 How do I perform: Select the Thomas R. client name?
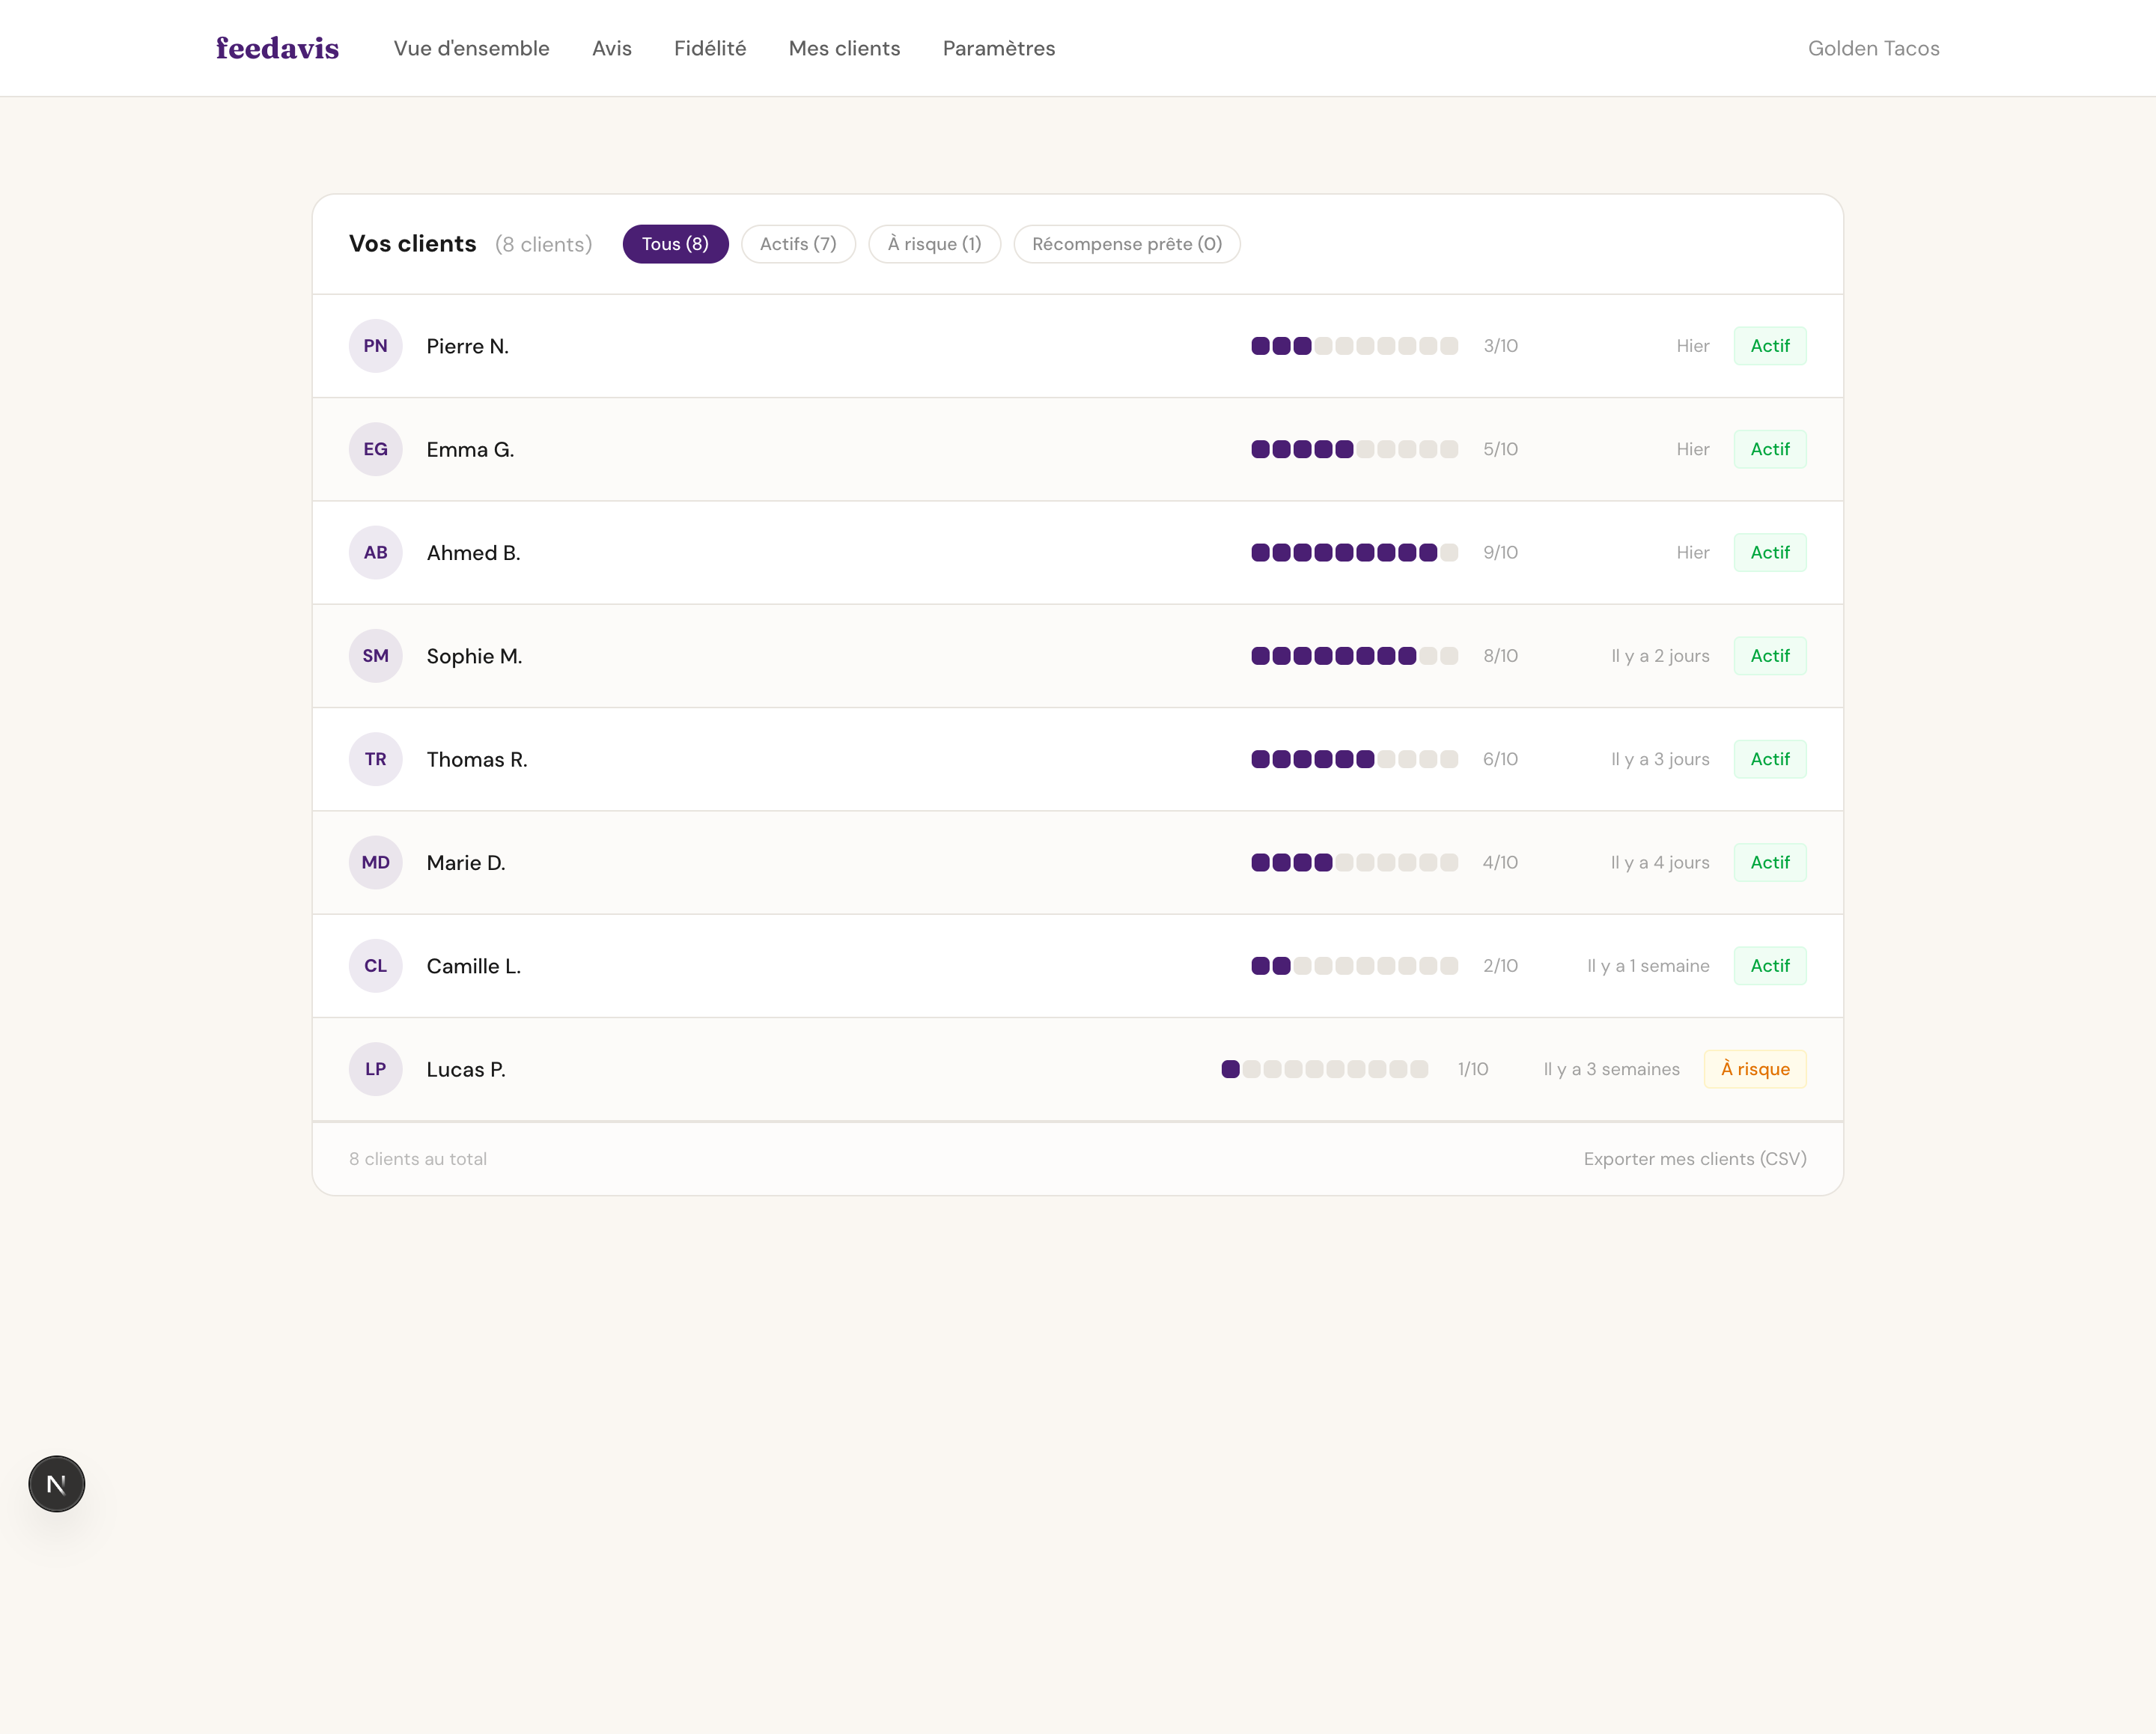[476, 759]
